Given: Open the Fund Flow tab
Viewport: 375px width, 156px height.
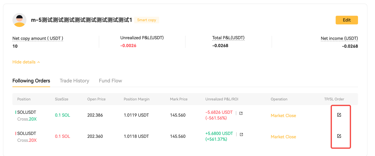Looking at the screenshot, I should click(110, 81).
